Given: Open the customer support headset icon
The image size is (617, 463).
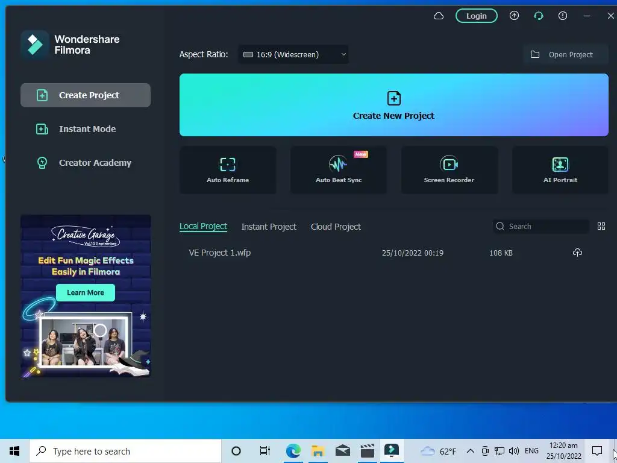Looking at the screenshot, I should coord(538,16).
